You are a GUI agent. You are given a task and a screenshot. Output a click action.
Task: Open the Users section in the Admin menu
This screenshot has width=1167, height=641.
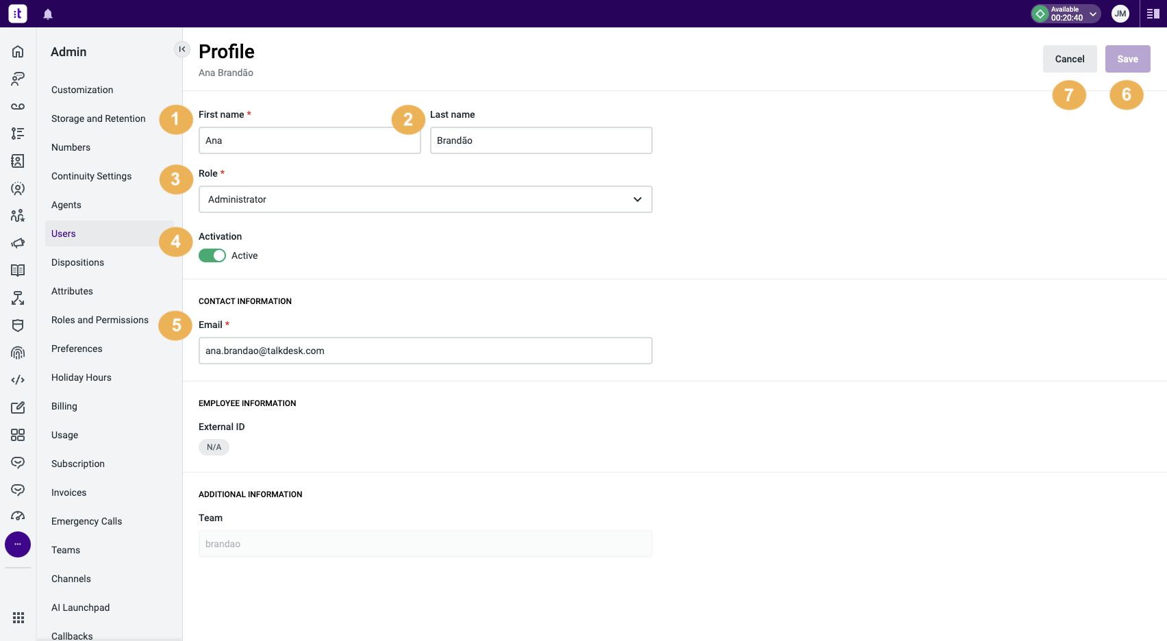(63, 233)
